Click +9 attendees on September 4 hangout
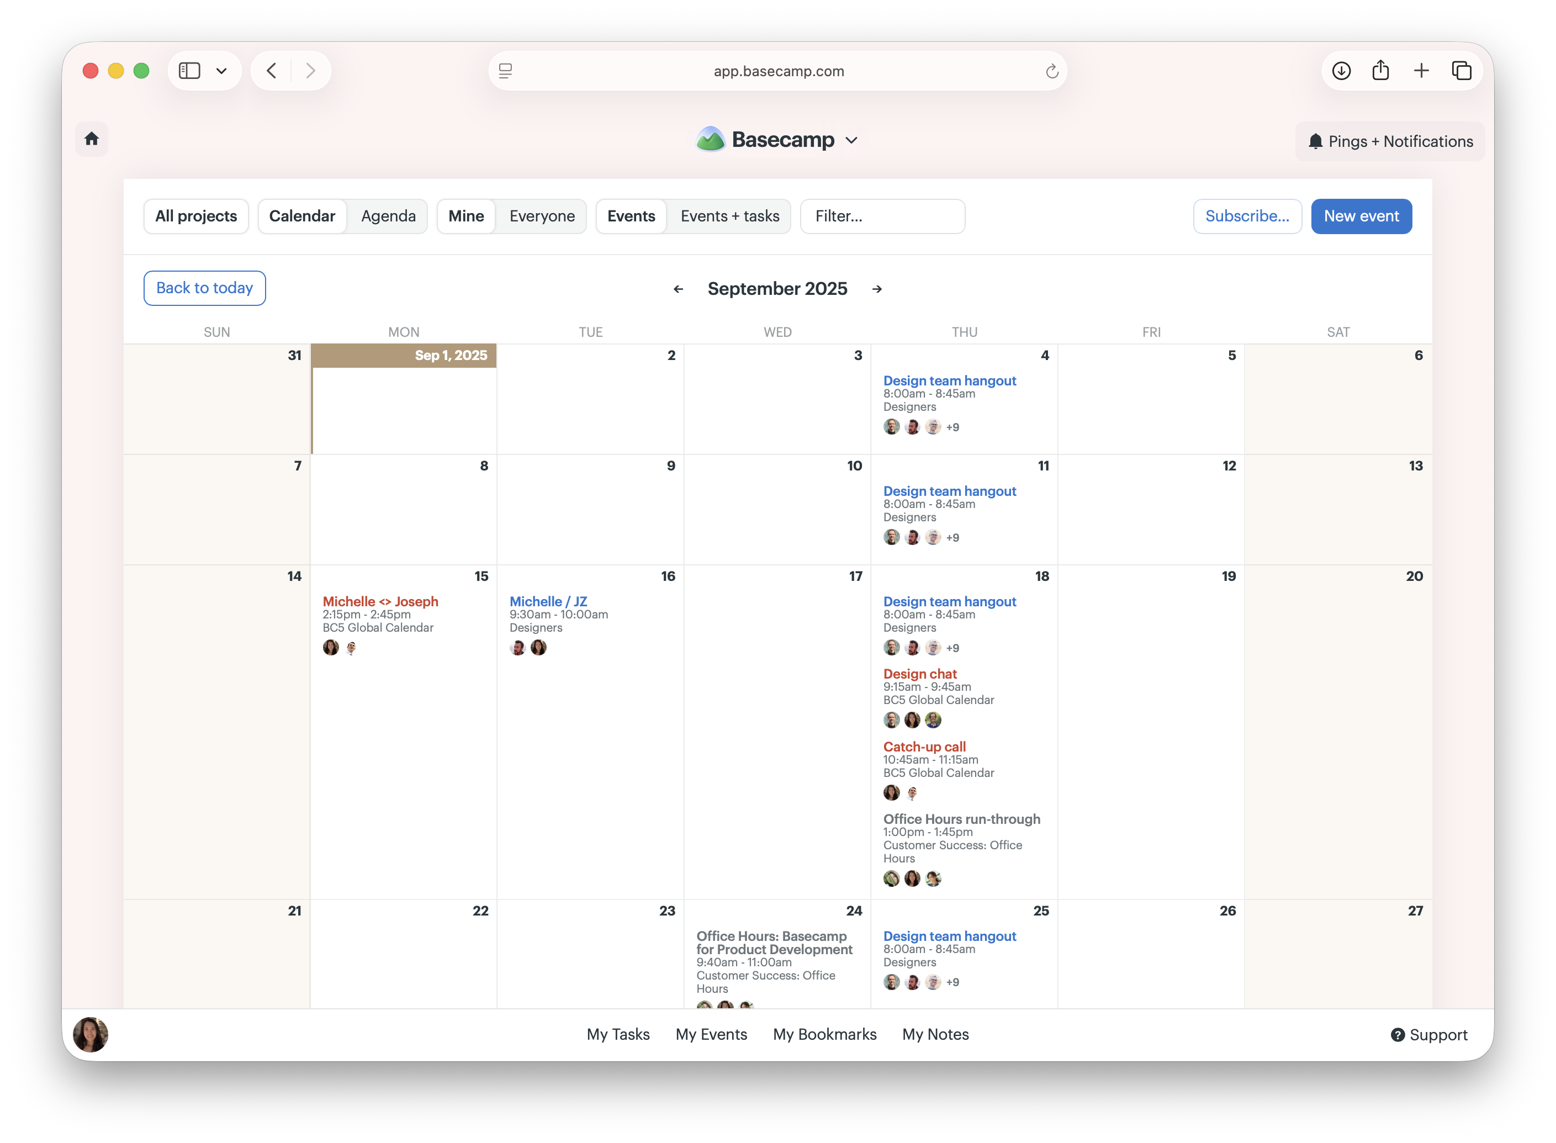The width and height of the screenshot is (1556, 1143). click(x=952, y=427)
